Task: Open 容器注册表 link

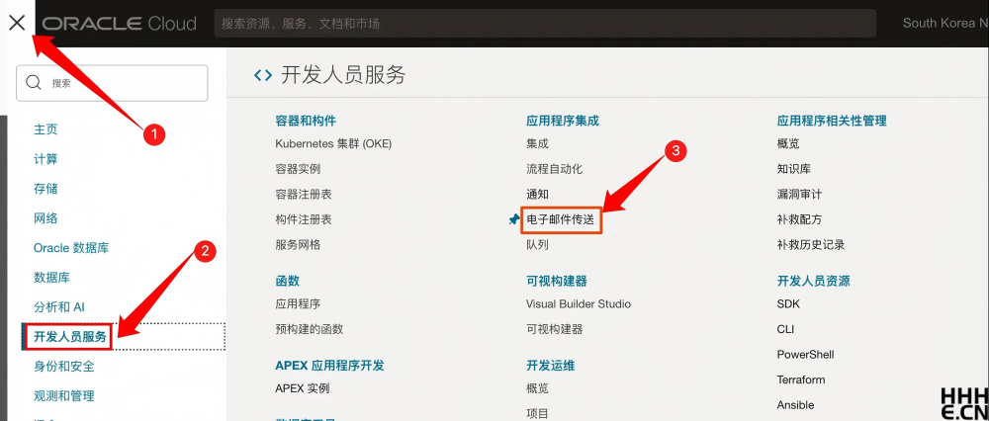Action: (304, 194)
